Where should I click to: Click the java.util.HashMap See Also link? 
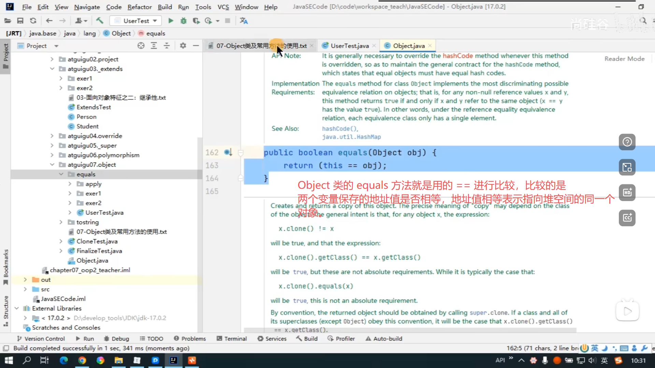tap(351, 137)
